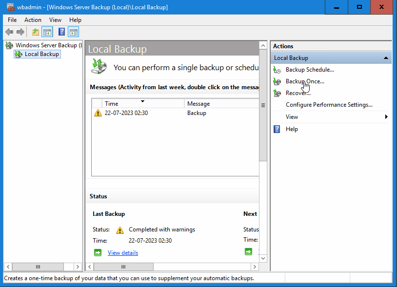Open Configure Performance Settings
Image resolution: width=397 pixels, height=287 pixels.
pos(329,105)
